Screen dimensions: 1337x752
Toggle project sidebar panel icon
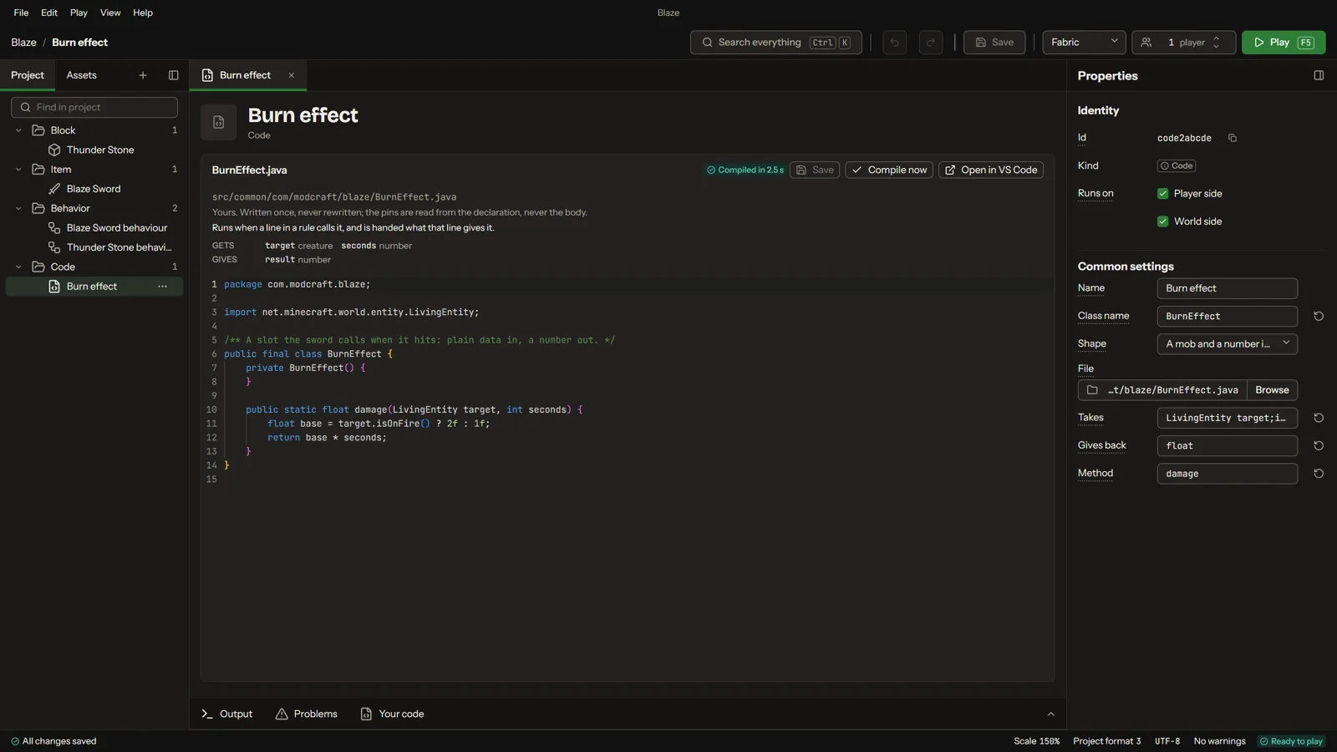(x=174, y=75)
